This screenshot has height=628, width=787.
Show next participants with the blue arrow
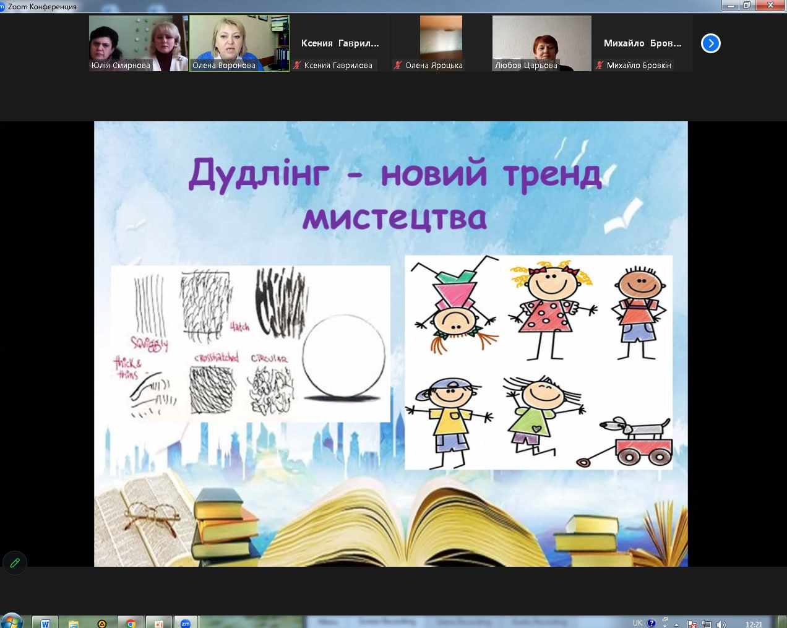click(x=710, y=43)
